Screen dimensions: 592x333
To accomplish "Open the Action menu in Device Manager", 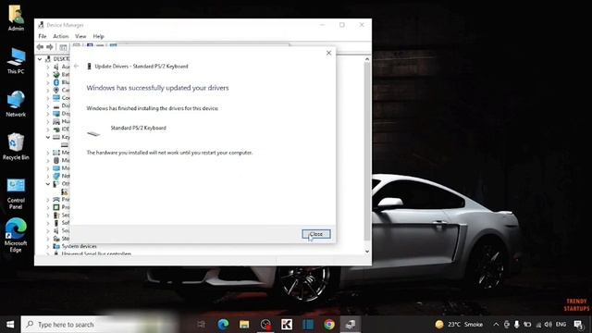I will [x=61, y=36].
